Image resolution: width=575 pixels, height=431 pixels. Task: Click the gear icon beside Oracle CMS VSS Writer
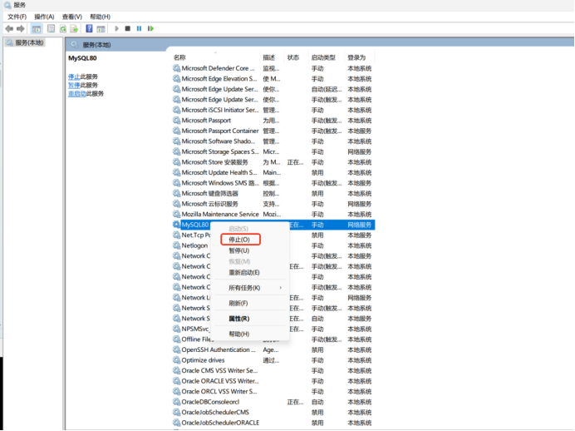176,370
